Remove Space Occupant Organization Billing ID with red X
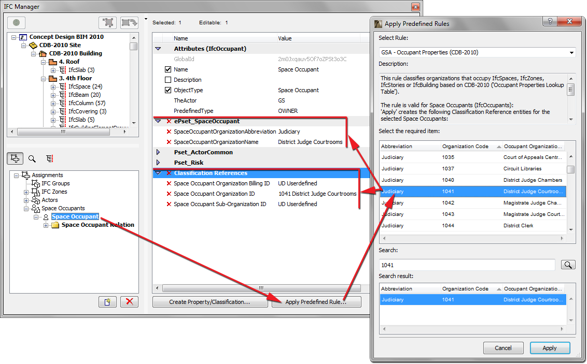The height and width of the screenshot is (364, 587). click(169, 183)
